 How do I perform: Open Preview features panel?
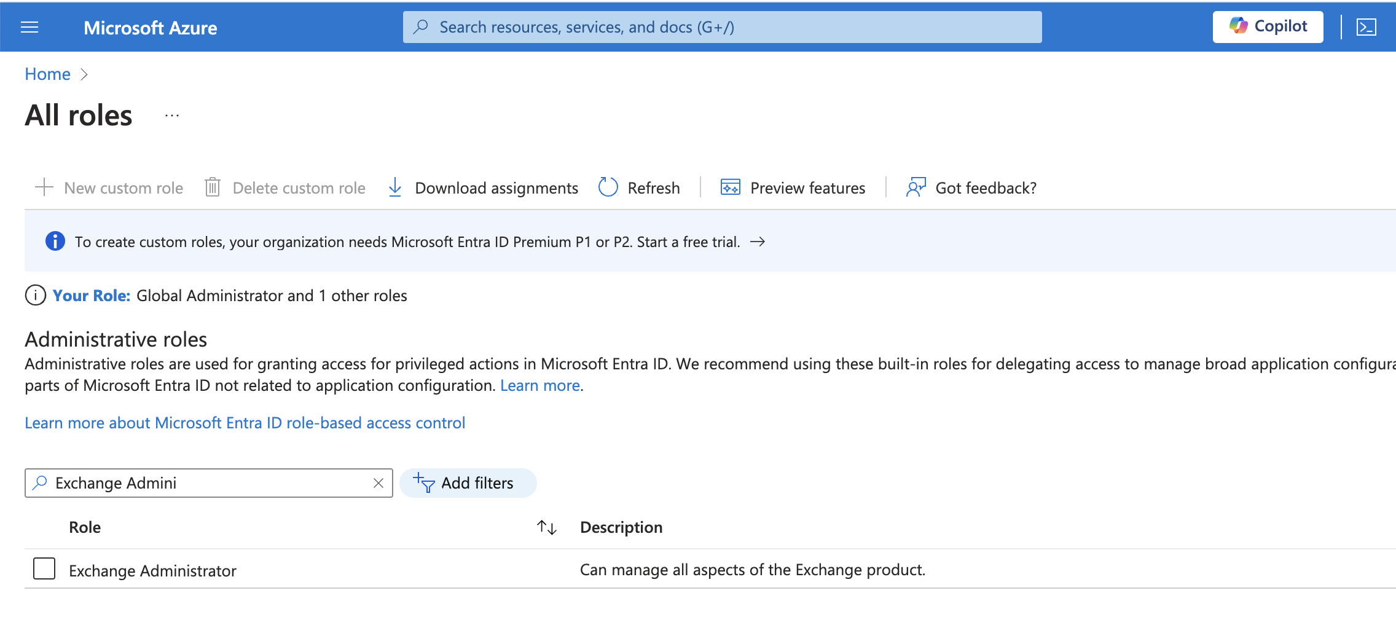coord(793,187)
